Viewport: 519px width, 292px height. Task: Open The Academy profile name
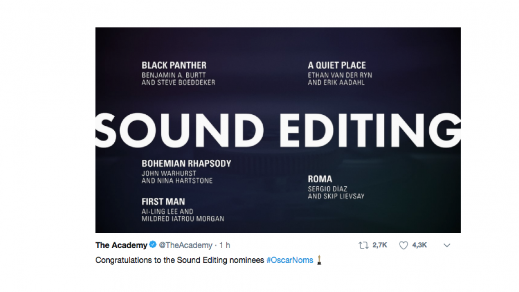pyautogui.click(x=121, y=245)
